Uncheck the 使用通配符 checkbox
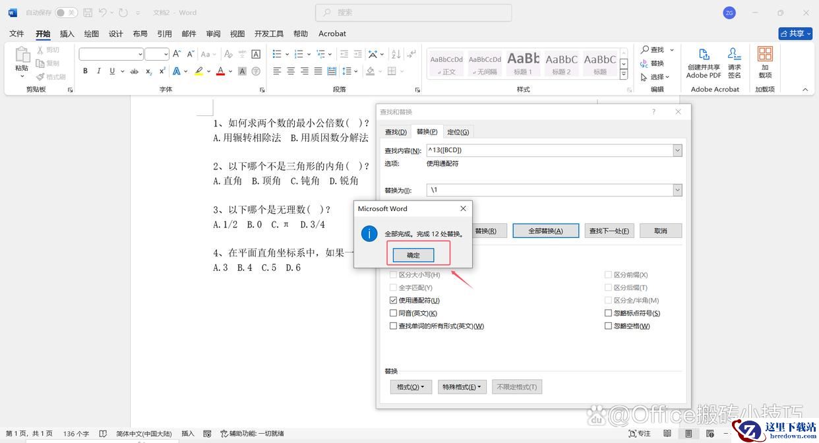The image size is (819, 443). (x=394, y=301)
